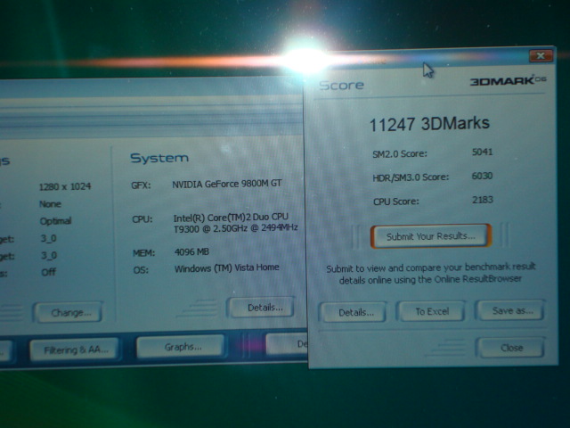Click the CPU Score value 2183
The width and height of the screenshot is (570, 428).
point(483,200)
